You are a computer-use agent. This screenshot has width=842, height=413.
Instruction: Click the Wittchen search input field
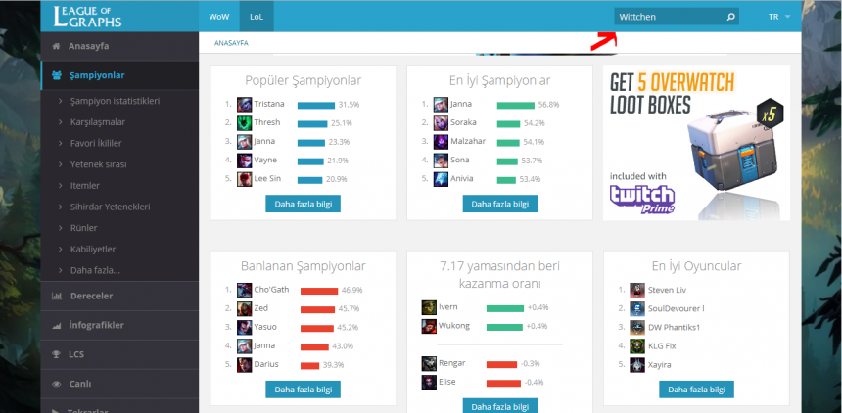tap(677, 17)
